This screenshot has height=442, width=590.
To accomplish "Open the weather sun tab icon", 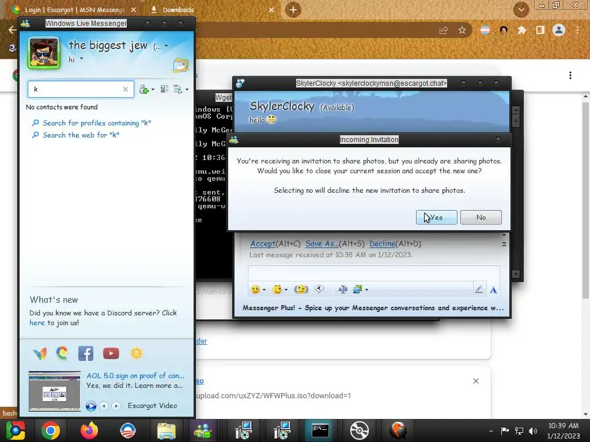I will coord(136,353).
